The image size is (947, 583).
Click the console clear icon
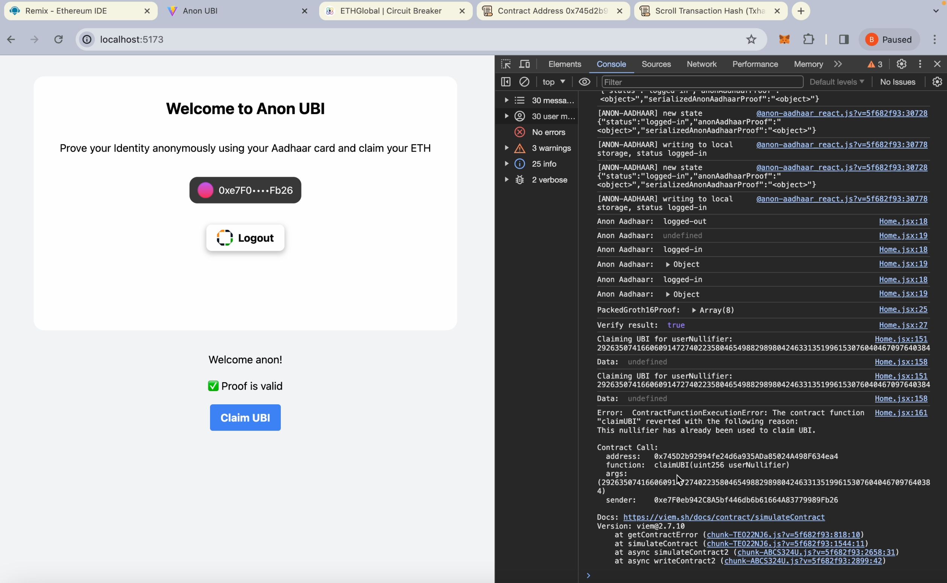coord(524,81)
